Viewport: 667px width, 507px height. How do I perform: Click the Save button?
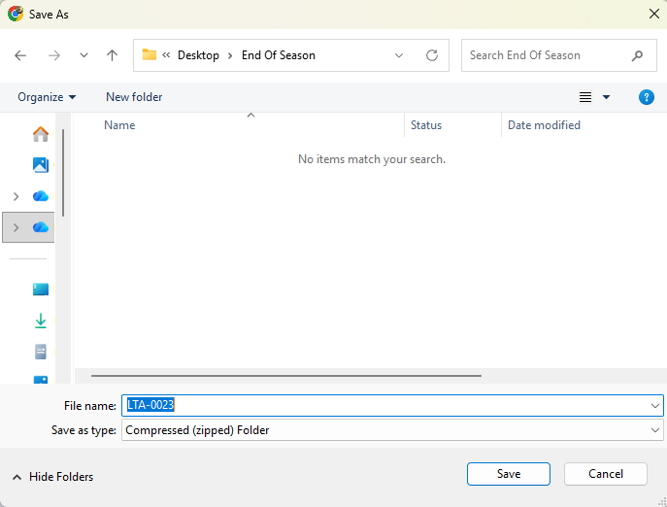pos(508,474)
